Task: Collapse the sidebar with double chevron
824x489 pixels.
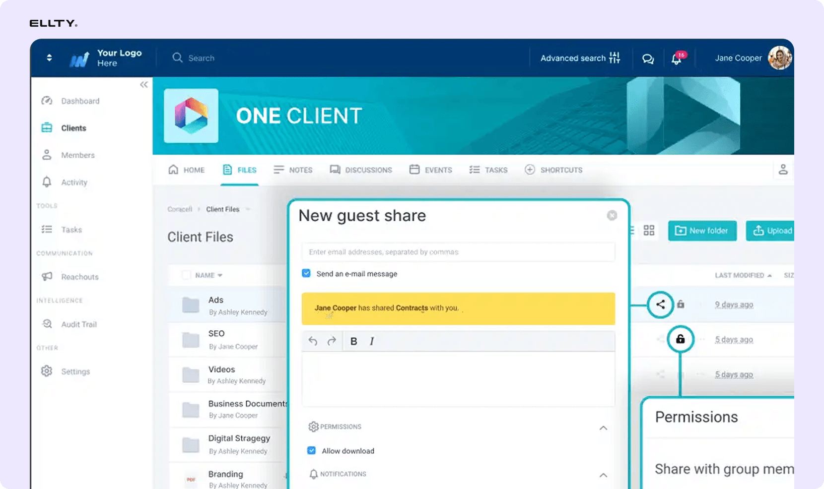Action: (144, 85)
